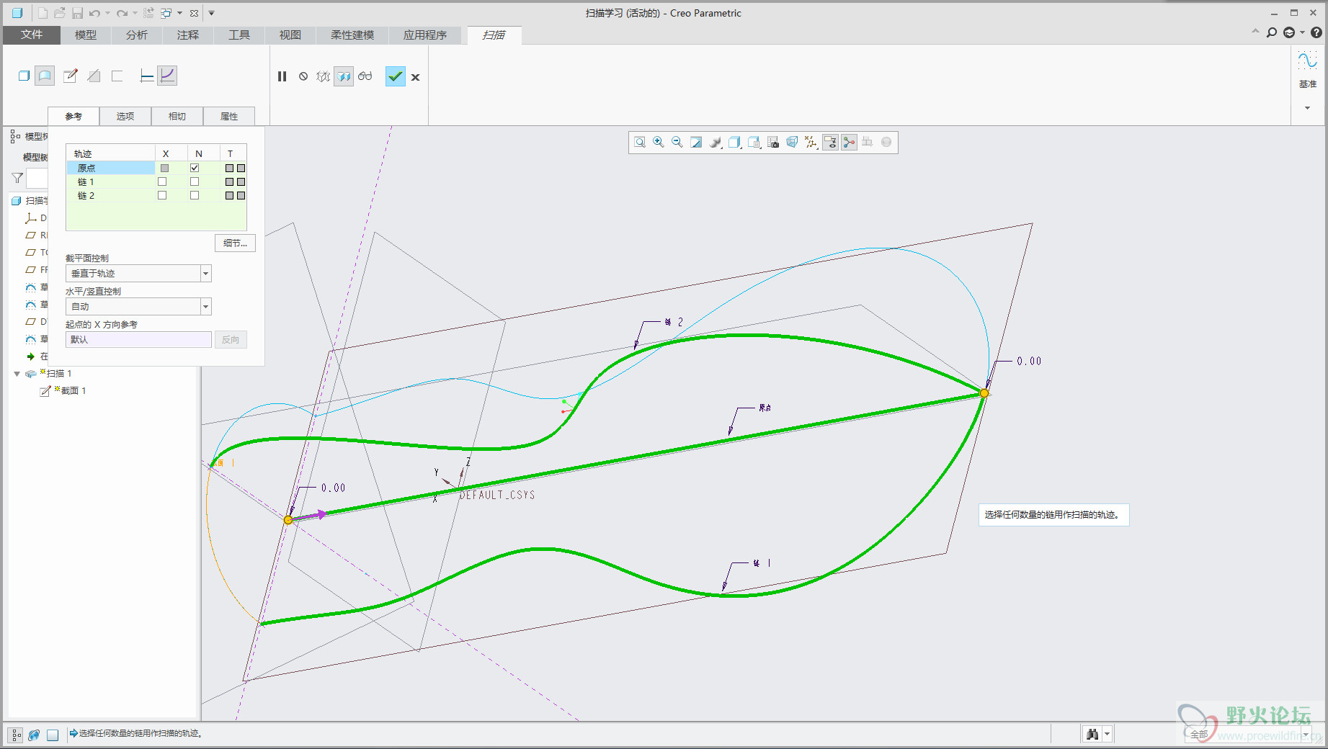The width and height of the screenshot is (1328, 749).
Task: Cancel the sweep with the X icon
Action: coord(415,77)
